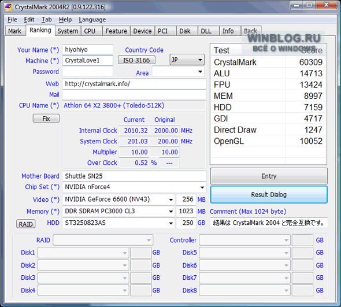Click the Your Name field containing hiyohiyo
The height and width of the screenshot is (307, 341).
click(88, 50)
